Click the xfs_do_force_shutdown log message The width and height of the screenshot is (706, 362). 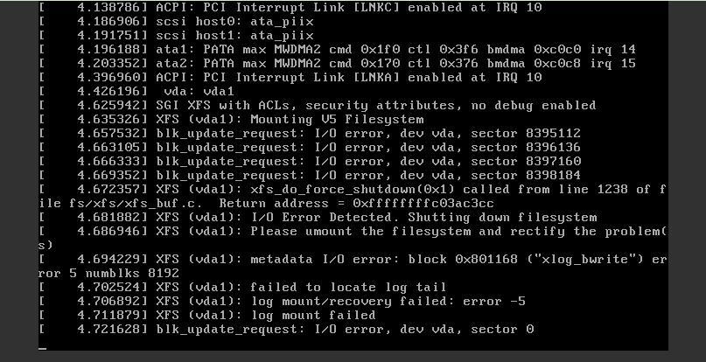pos(352,197)
